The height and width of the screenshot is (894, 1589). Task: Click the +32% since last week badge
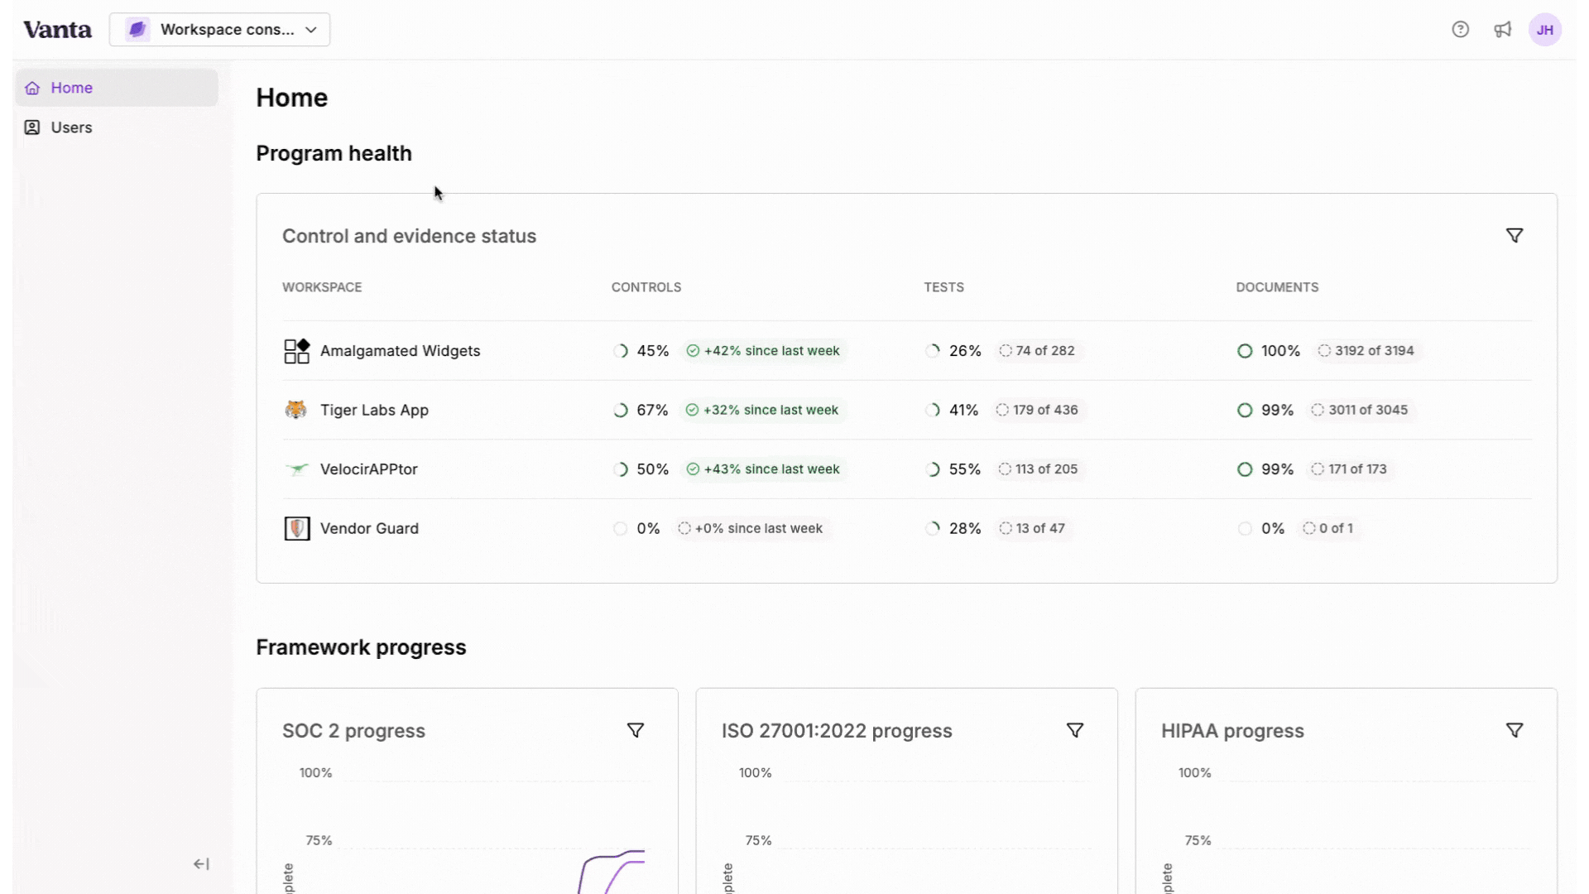point(762,410)
